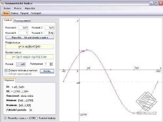Toggle Zvýraznit minimum a maximum checkbox

(x=6, y=70)
